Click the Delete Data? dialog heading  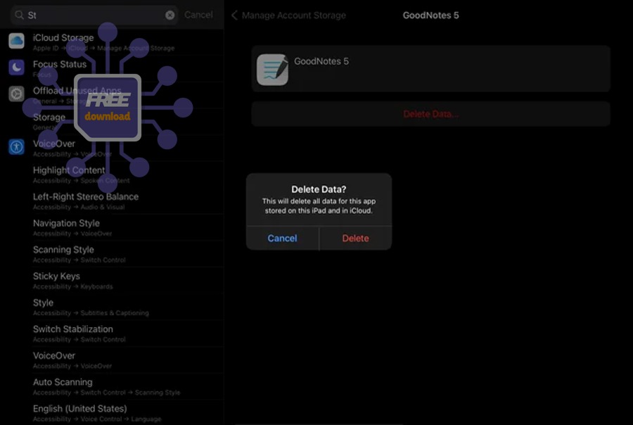point(319,189)
